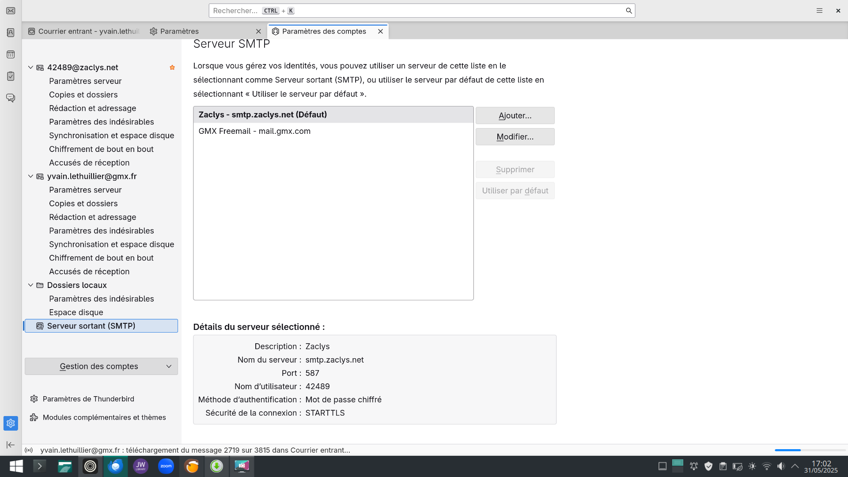848x477 pixels.
Task: Switch to the Courrier entrant tab
Action: tap(84, 31)
